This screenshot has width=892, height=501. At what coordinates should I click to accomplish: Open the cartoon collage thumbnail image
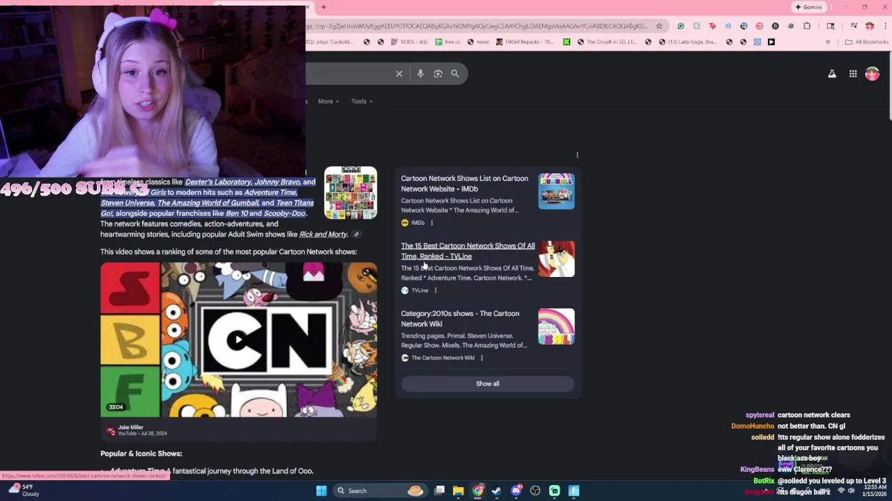pos(351,193)
